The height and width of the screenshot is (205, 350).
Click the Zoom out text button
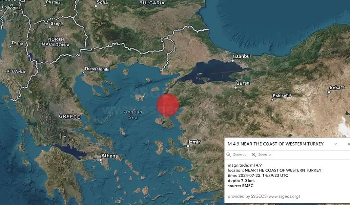[x=240, y=154]
